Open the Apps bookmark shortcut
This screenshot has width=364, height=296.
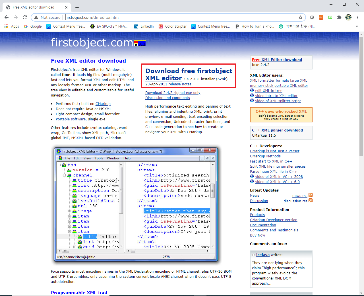(x=12, y=26)
